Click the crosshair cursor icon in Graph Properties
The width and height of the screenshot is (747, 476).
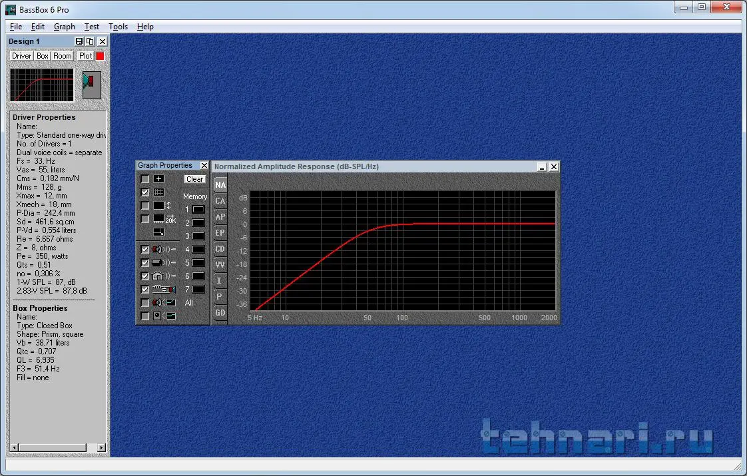point(159,179)
